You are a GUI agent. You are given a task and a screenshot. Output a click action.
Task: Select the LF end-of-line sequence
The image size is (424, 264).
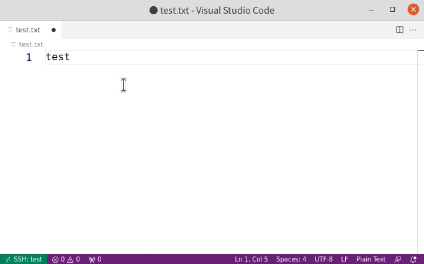(345, 259)
